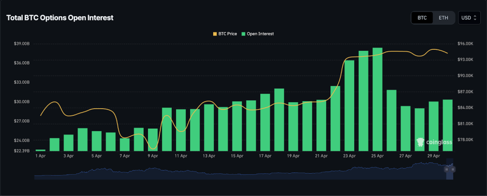
Task: Switch to the ETH tab
Action: point(443,18)
